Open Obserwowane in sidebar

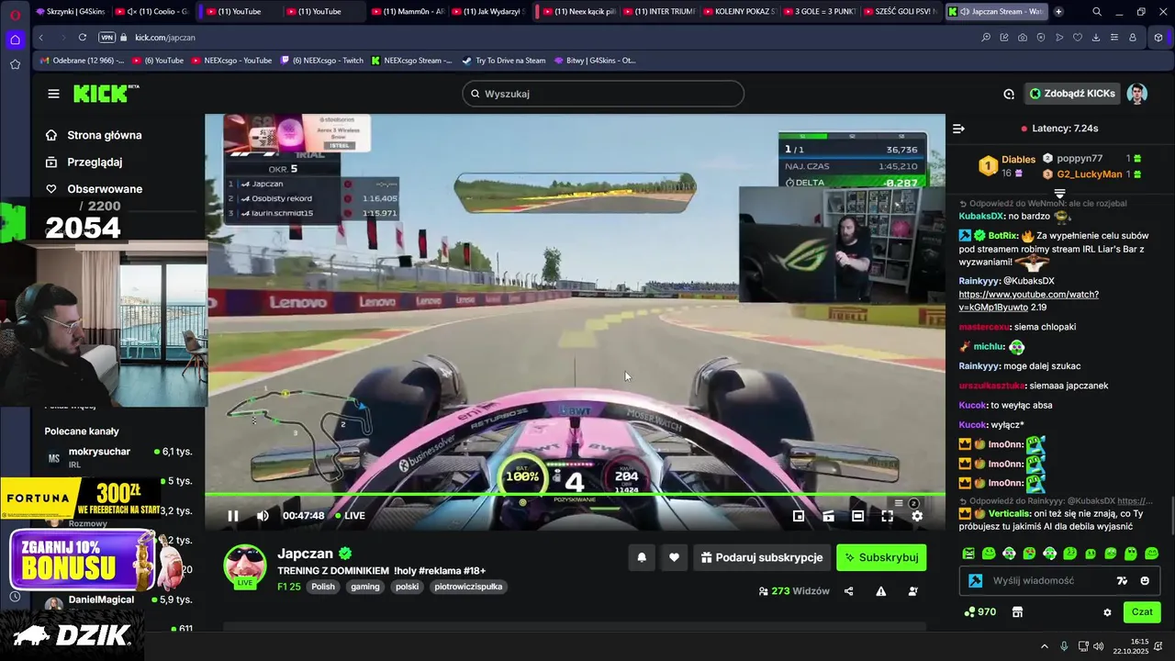pyautogui.click(x=94, y=189)
